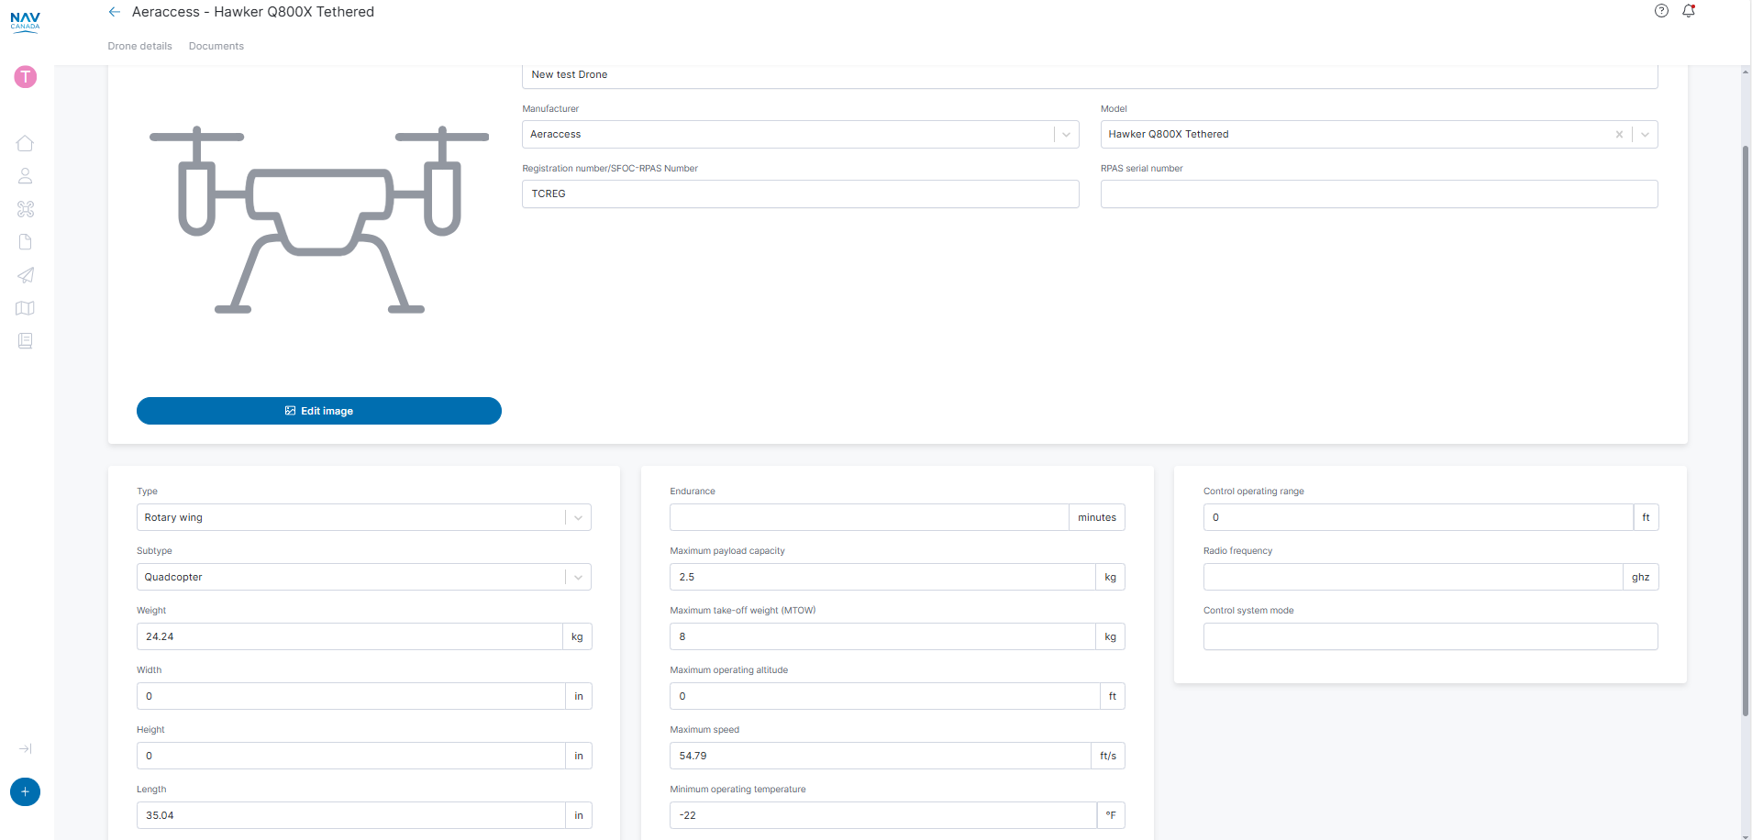Click the Weight field showing 24.24

(x=349, y=636)
